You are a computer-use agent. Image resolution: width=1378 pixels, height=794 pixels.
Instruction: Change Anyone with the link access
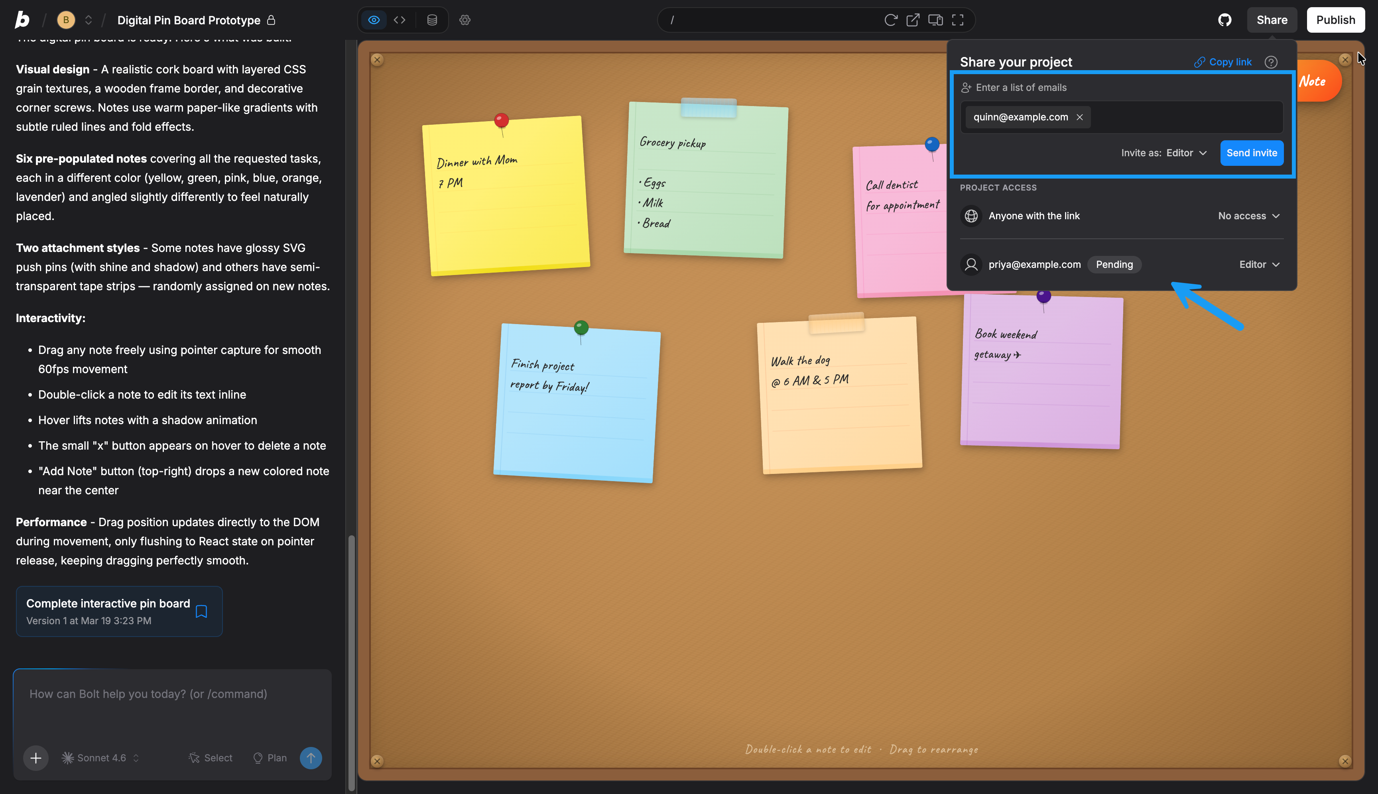pos(1248,216)
